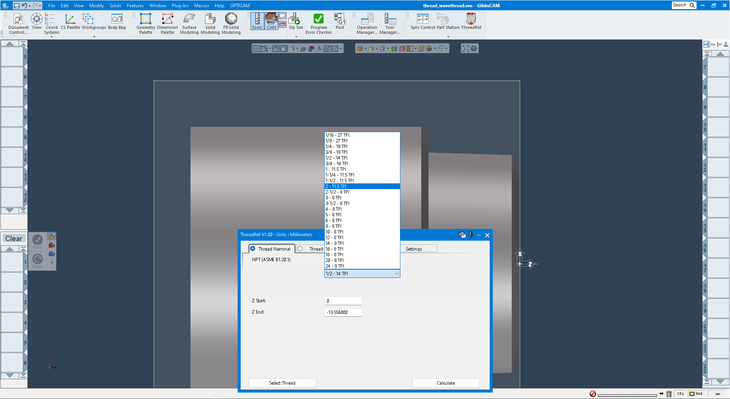
Task: Open the Plug-Ins menu
Action: [180, 5]
